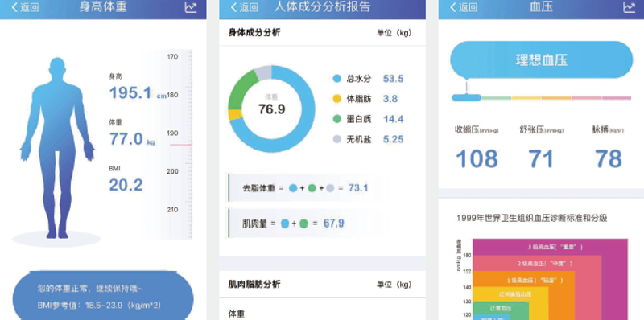The height and width of the screenshot is (320, 644).
Task: Click the donut chart center 76.9
Action: coord(271,109)
